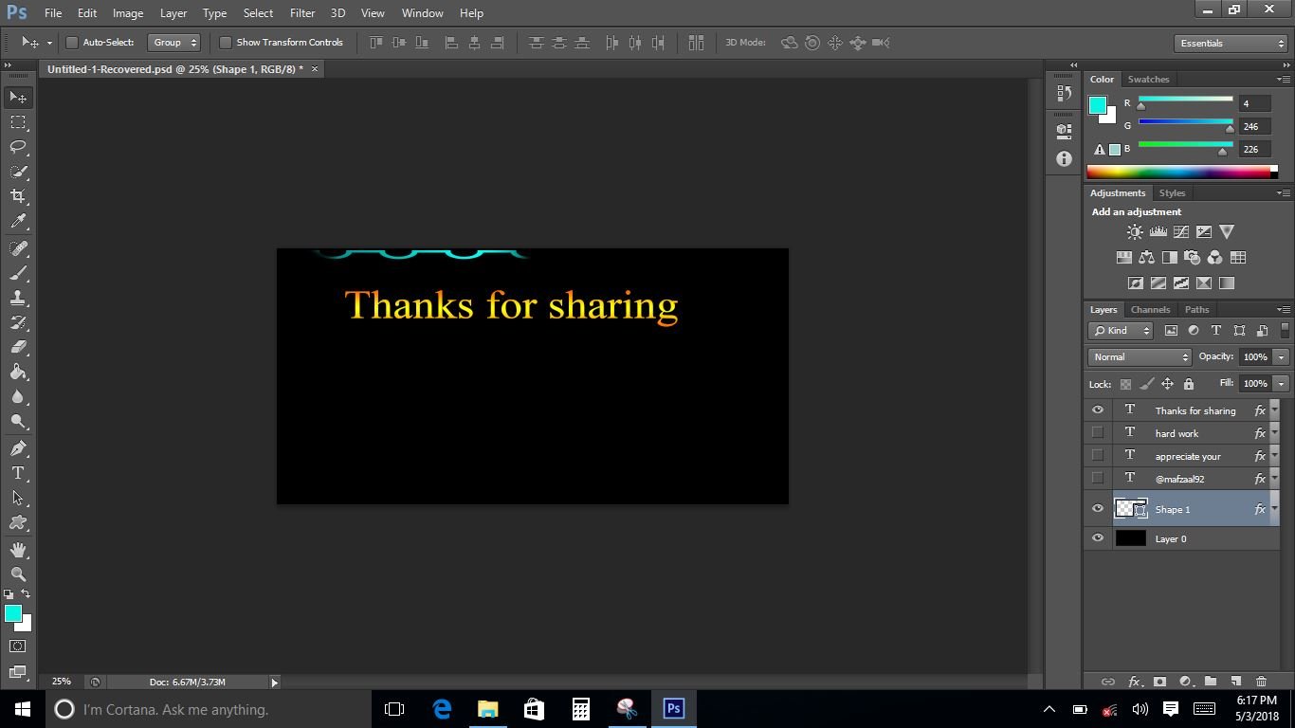Open Microsoft Edge from taskbar
Screen dimensions: 1295x728
coord(442,709)
